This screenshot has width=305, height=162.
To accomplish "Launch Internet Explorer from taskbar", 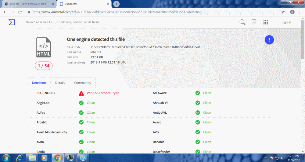I will (x=19, y=158).
